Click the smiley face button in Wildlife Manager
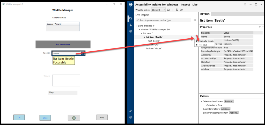This screenshot has height=125, width=265. [x=74, y=118]
